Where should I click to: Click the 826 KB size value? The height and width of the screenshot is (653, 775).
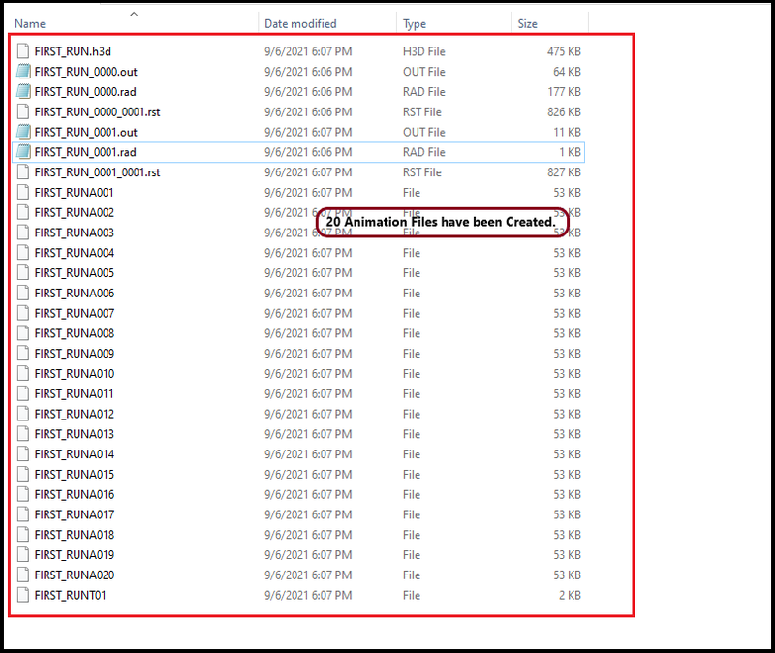564,112
